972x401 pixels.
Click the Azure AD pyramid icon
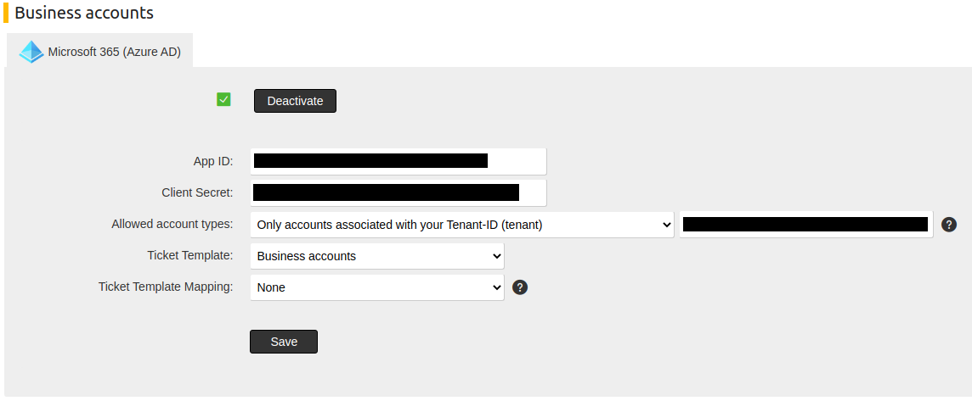tap(31, 52)
